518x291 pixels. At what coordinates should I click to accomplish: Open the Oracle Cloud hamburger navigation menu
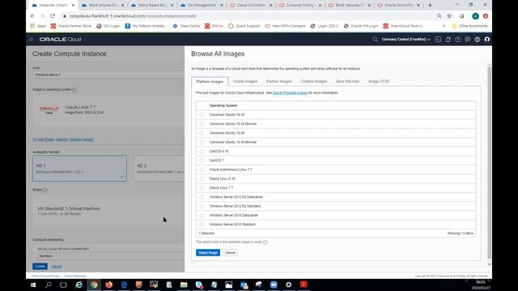[31, 40]
